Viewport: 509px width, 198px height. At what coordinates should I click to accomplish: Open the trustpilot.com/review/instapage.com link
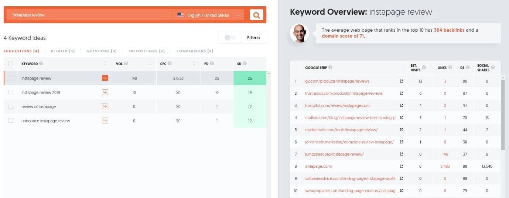337,105
